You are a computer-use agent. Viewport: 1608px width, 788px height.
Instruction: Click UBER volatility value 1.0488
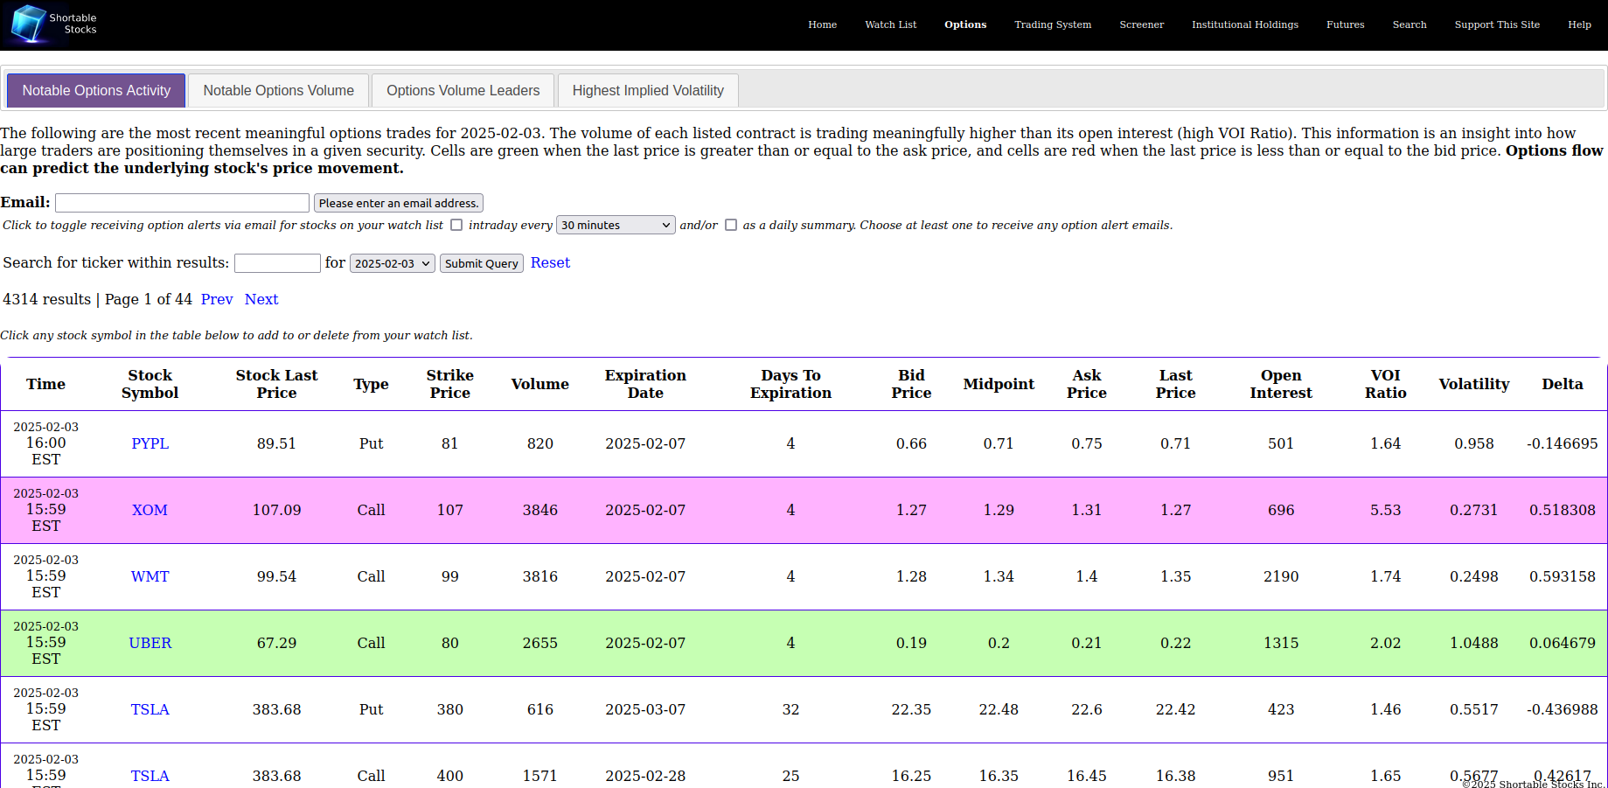[x=1473, y=643]
